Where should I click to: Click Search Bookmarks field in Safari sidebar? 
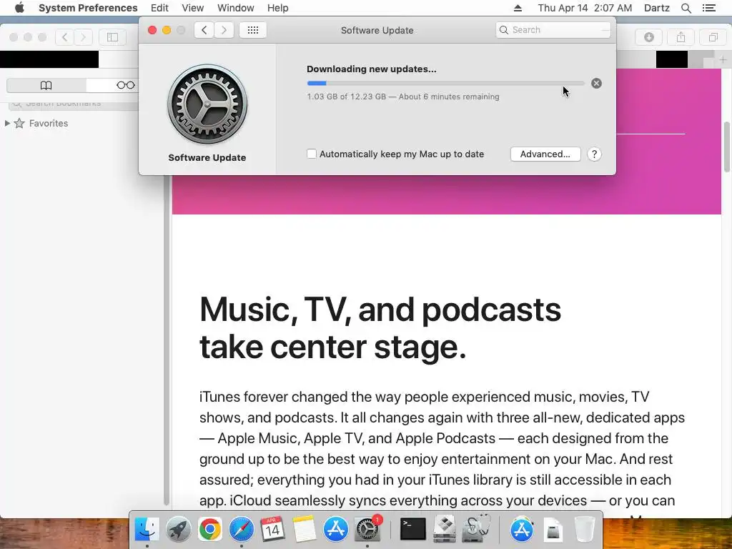[x=74, y=104]
